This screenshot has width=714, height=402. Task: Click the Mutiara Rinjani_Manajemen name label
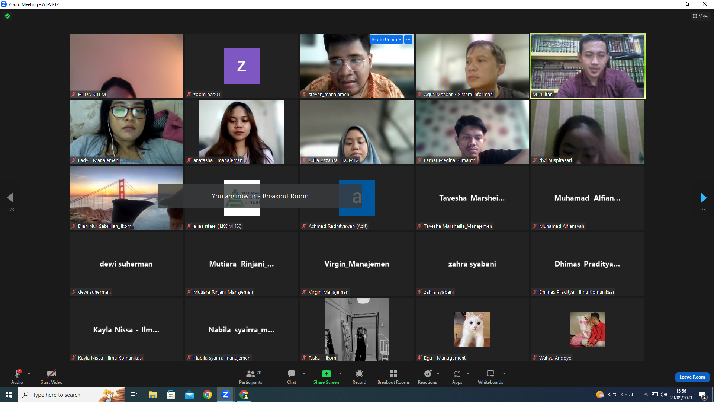[x=223, y=292]
